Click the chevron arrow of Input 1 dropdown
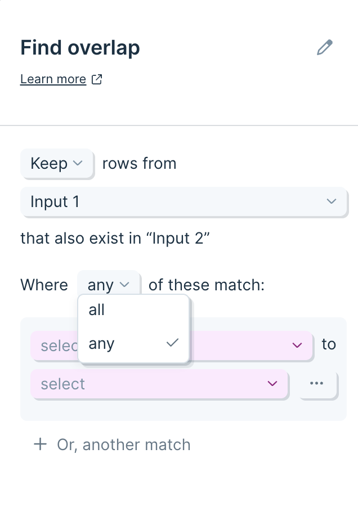 (x=331, y=201)
